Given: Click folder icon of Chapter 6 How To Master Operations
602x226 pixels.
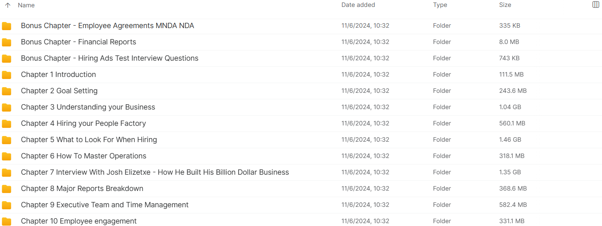Looking at the screenshot, I should pos(7,156).
